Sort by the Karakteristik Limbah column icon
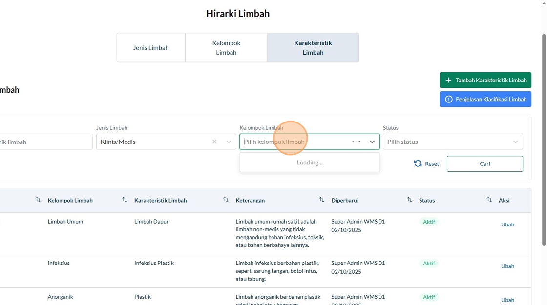Image resolution: width=547 pixels, height=305 pixels. [x=226, y=200]
